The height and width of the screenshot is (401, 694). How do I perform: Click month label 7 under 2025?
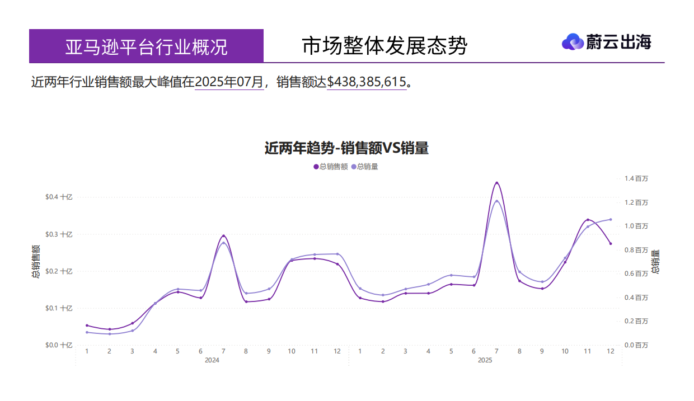pos(496,352)
